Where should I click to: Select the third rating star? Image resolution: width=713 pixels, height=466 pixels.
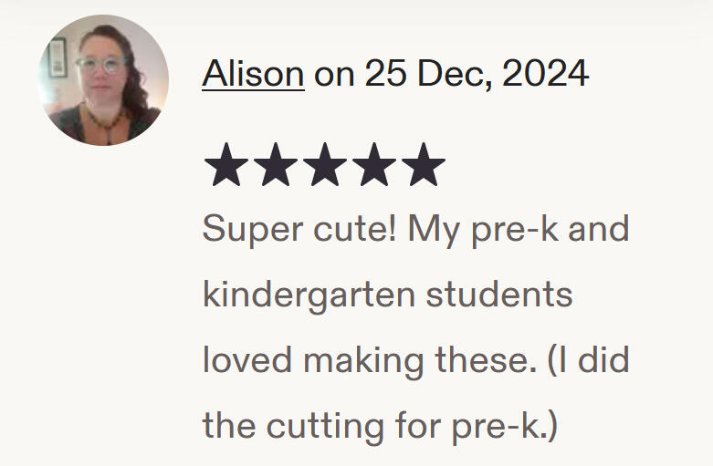324,165
